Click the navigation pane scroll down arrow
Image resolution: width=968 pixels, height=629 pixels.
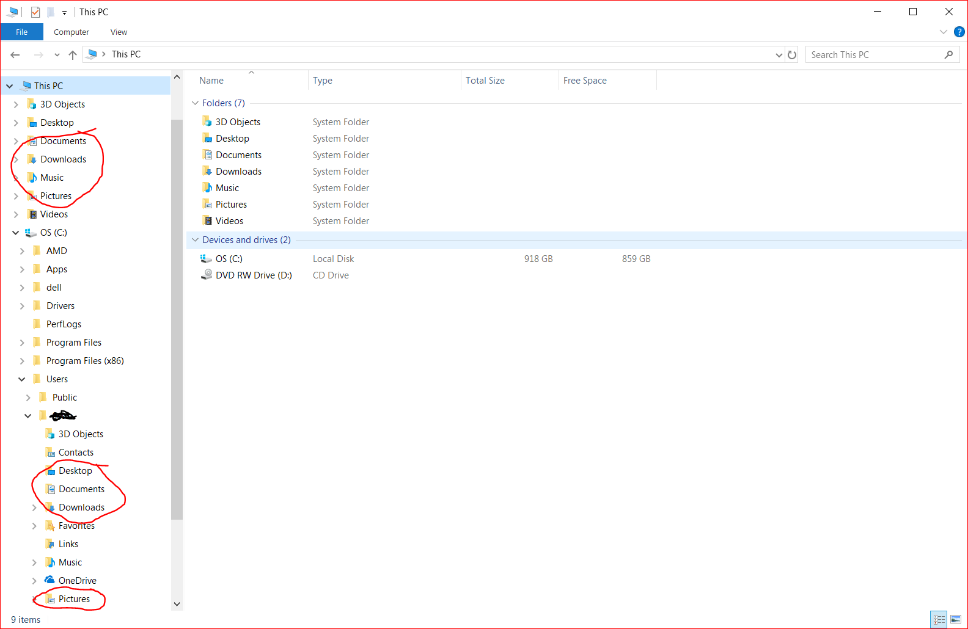177,605
